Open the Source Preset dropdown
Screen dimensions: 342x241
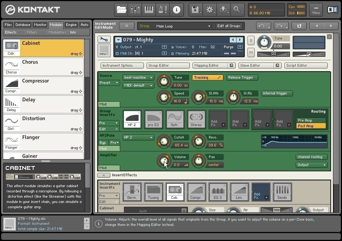tap(108, 83)
